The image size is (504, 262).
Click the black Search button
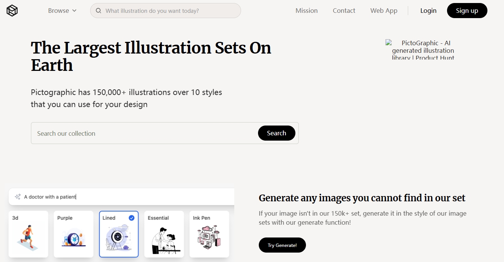[277, 133]
